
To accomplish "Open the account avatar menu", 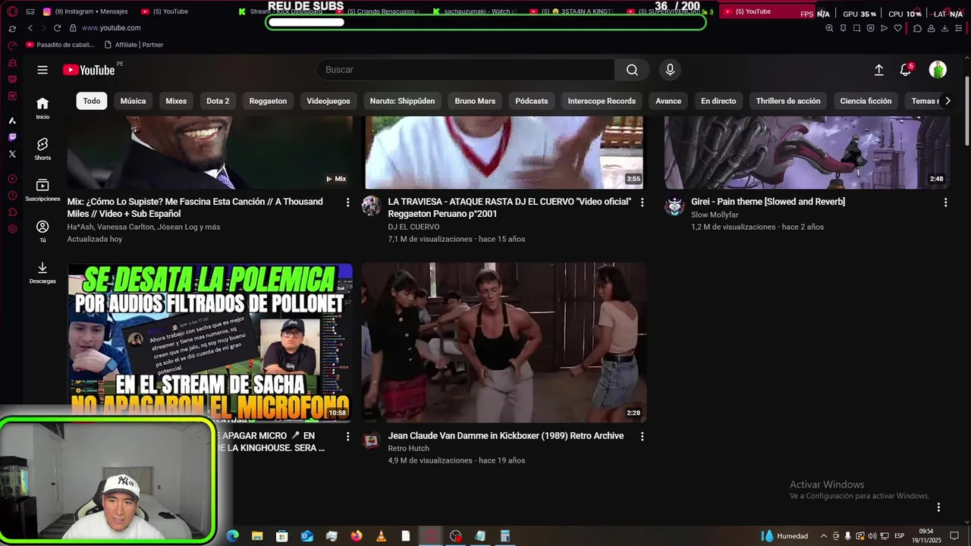I will 938,70.
